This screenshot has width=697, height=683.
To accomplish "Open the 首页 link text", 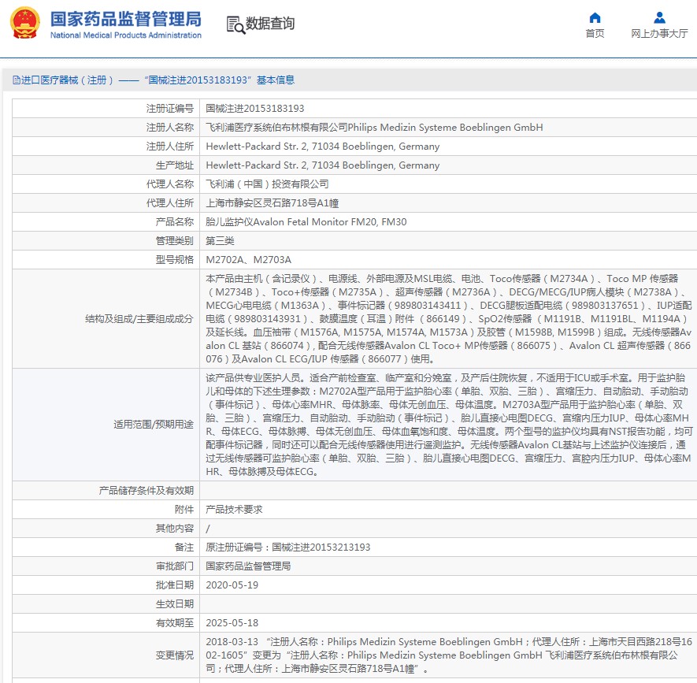I will pyautogui.click(x=595, y=33).
